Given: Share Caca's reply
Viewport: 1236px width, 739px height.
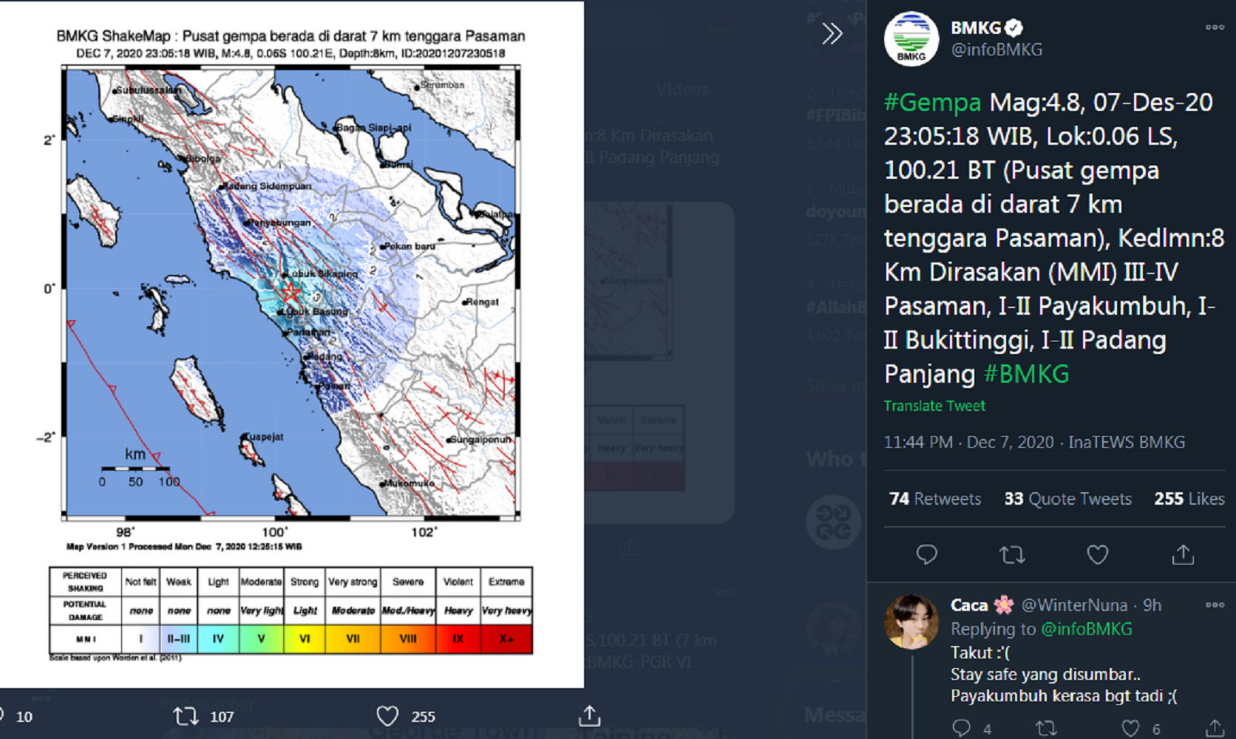Looking at the screenshot, I should coord(1215,728).
